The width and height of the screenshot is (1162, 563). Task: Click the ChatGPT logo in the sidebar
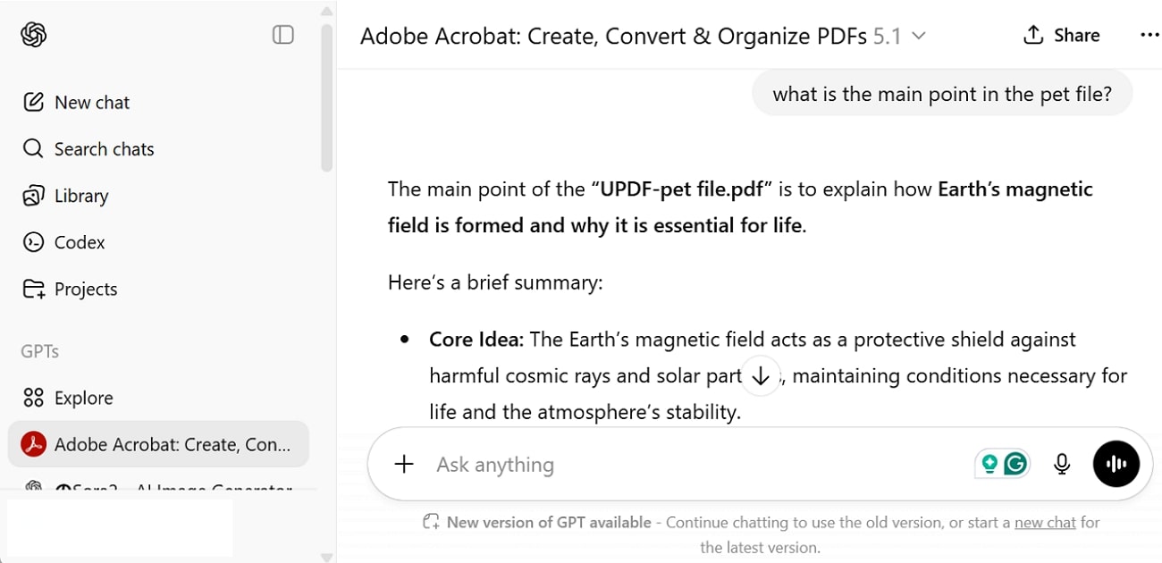34,34
